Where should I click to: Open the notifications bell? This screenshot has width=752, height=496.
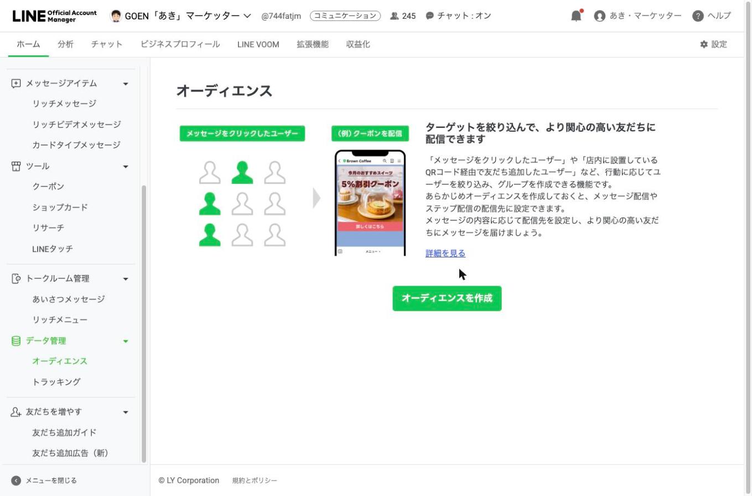point(576,15)
